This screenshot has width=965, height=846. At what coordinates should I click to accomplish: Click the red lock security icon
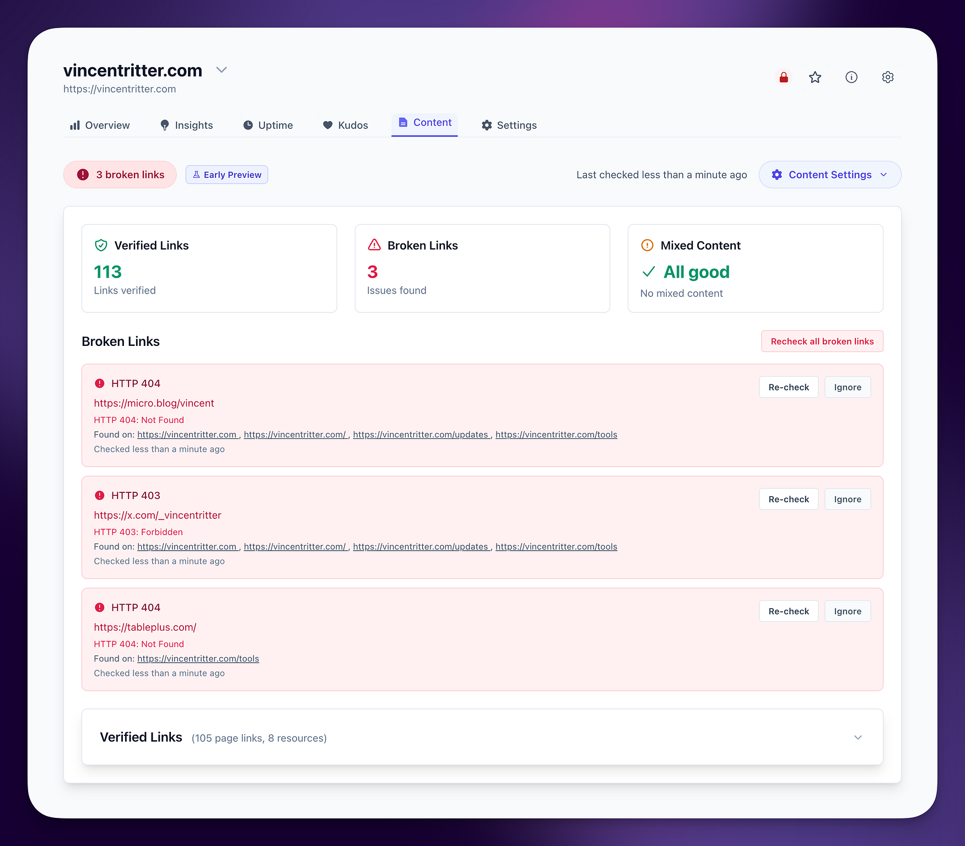click(783, 77)
